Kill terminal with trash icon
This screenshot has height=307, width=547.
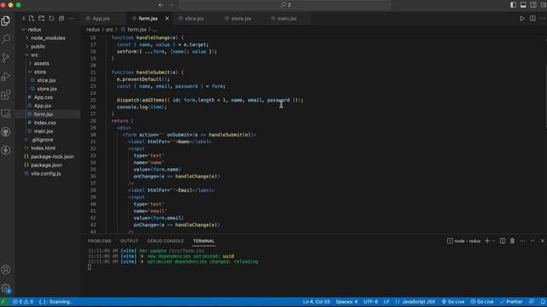pyautogui.click(x=512, y=240)
